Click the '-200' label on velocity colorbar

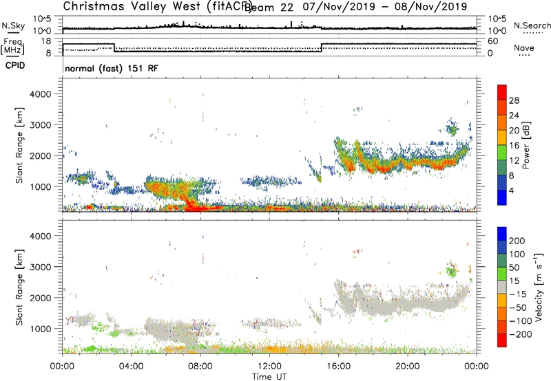coord(520,334)
